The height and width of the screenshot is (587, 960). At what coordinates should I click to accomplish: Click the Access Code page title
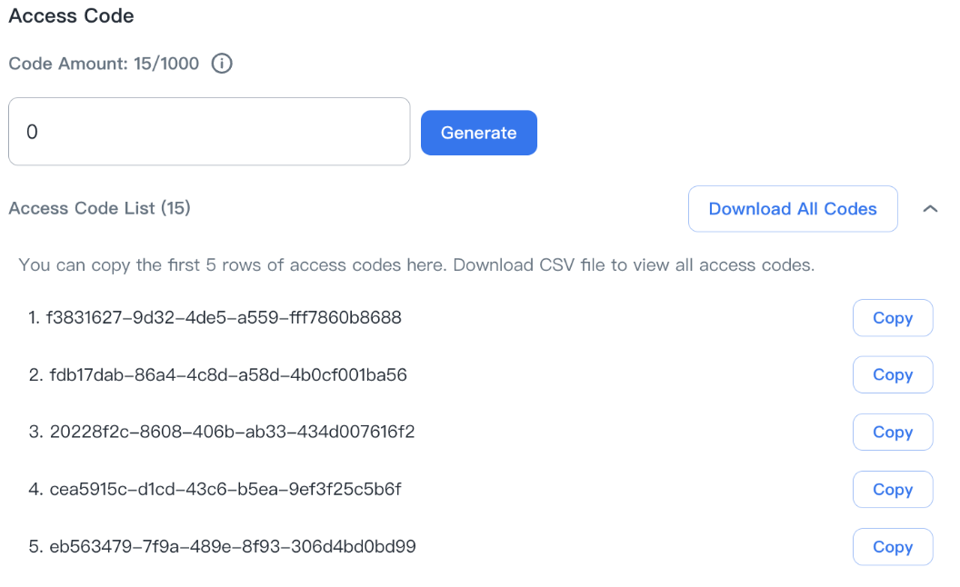click(x=71, y=15)
